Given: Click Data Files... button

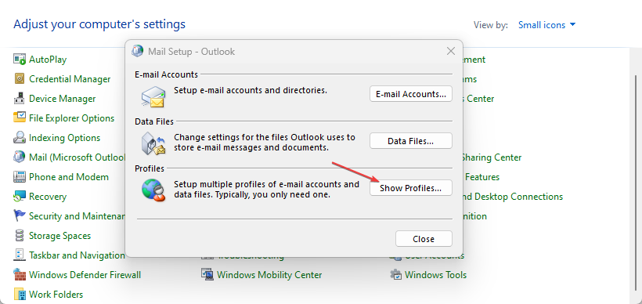Looking at the screenshot, I should coord(411,141).
